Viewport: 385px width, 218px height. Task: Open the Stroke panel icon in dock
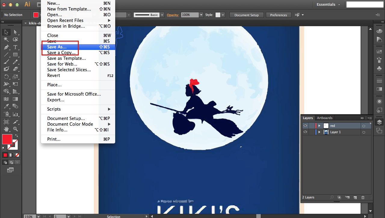(379, 81)
